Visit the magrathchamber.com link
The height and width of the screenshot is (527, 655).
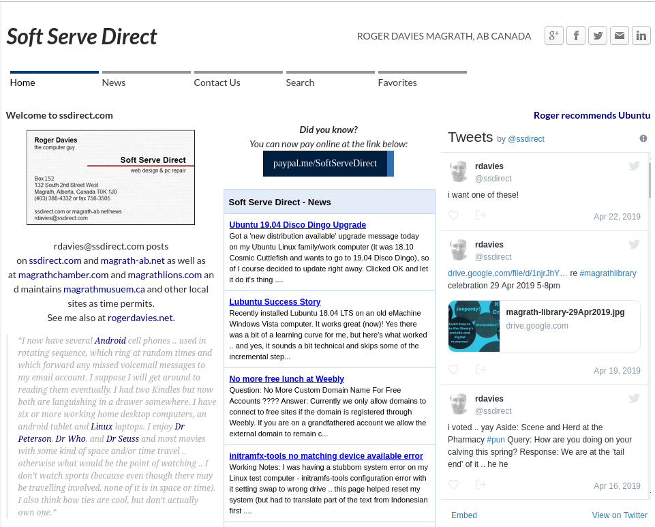(63, 275)
